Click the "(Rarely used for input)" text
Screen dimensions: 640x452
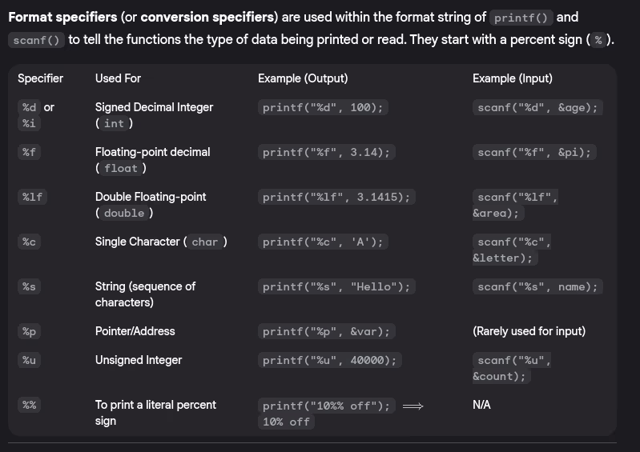[529, 331]
